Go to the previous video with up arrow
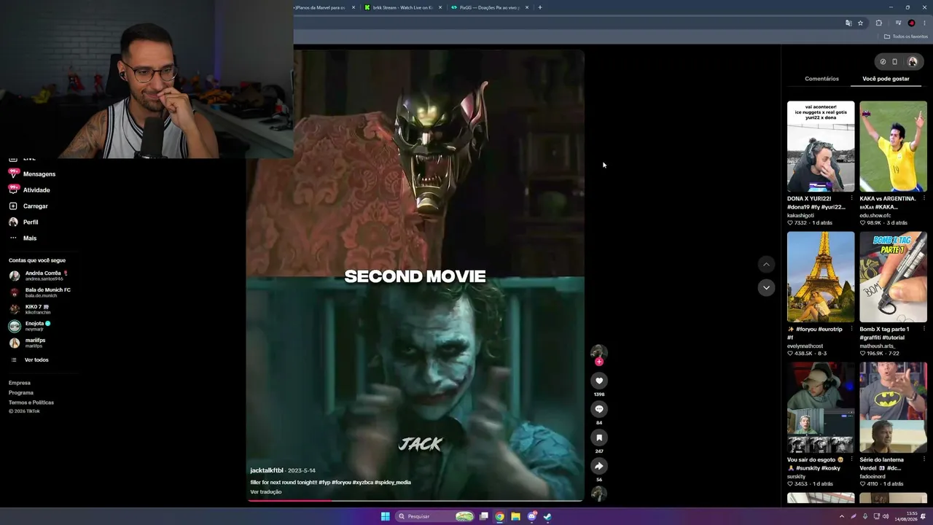This screenshot has width=933, height=525. pyautogui.click(x=766, y=264)
